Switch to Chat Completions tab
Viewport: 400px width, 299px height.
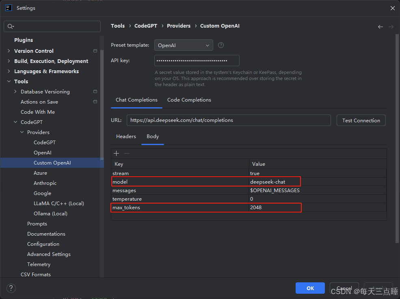coord(136,100)
